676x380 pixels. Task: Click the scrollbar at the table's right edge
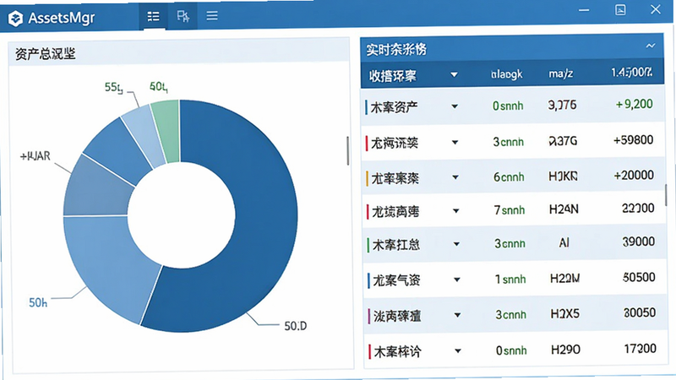pos(666,195)
